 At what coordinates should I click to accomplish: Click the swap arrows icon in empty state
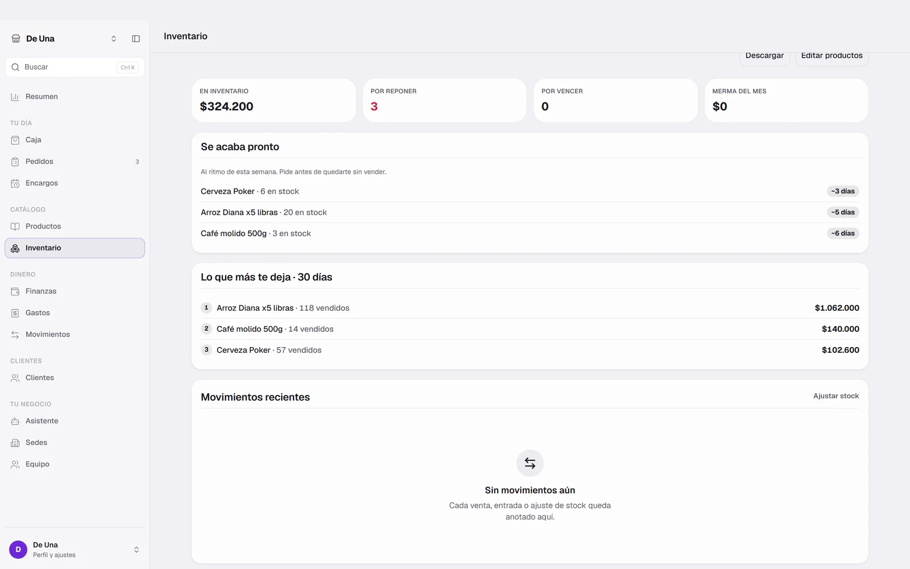(x=530, y=463)
